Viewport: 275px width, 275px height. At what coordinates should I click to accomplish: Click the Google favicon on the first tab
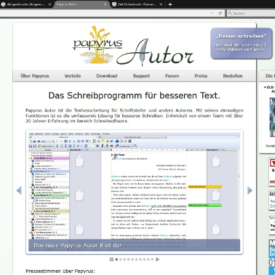coord(3,4)
